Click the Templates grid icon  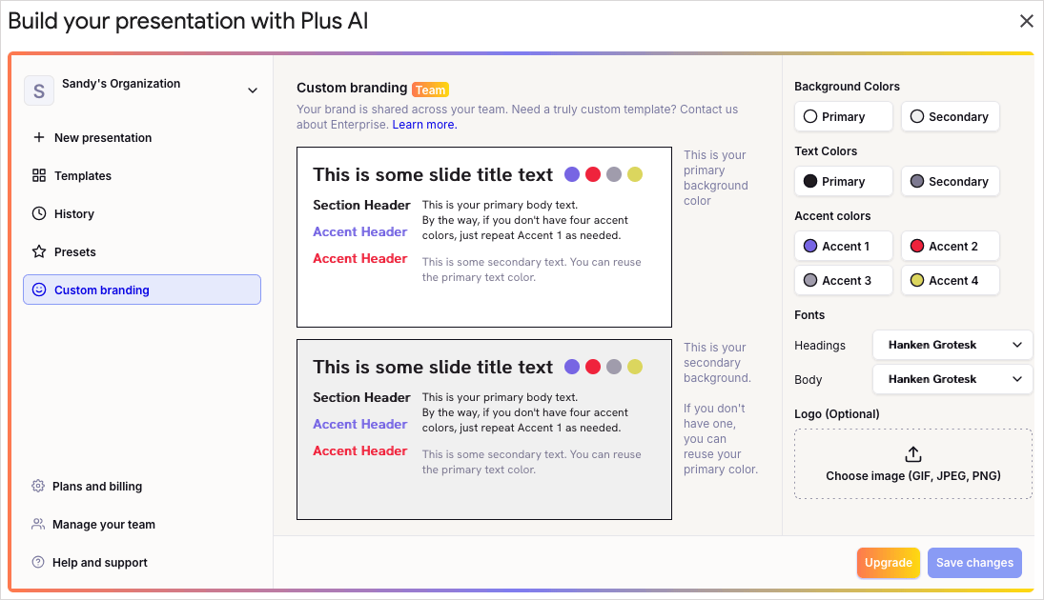point(39,175)
